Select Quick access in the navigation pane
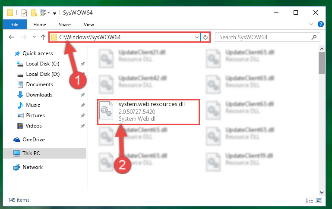Screen dimensions: 332x209 pos(38,53)
